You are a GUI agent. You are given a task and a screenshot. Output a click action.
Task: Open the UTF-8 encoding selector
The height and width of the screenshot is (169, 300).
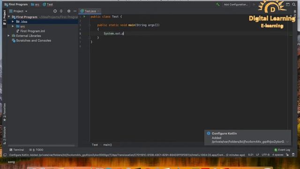pos(266,155)
